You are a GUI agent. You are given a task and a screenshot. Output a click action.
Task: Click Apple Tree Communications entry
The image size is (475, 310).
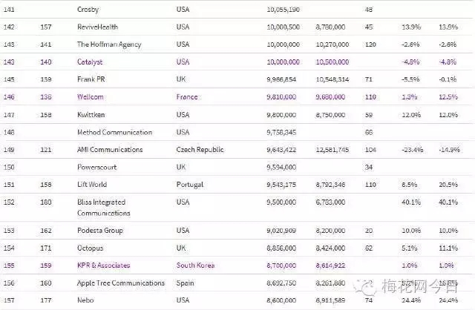pos(120,283)
